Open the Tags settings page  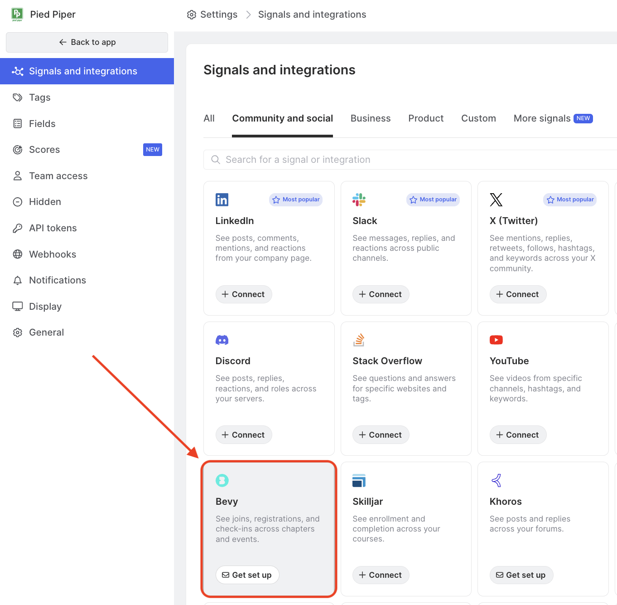[87, 98]
